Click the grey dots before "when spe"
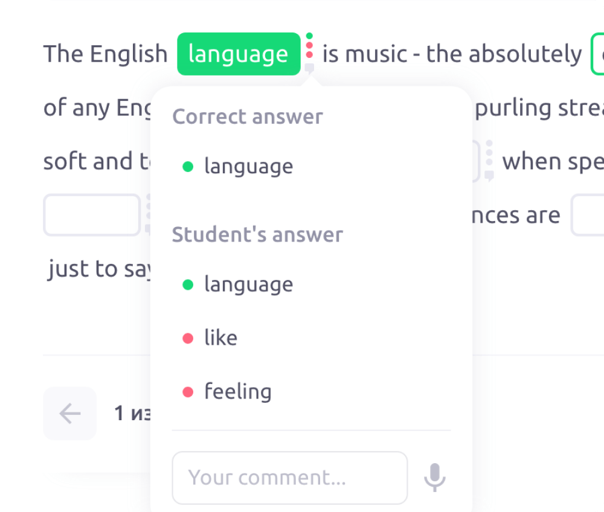The image size is (604, 512). pyautogui.click(x=489, y=154)
